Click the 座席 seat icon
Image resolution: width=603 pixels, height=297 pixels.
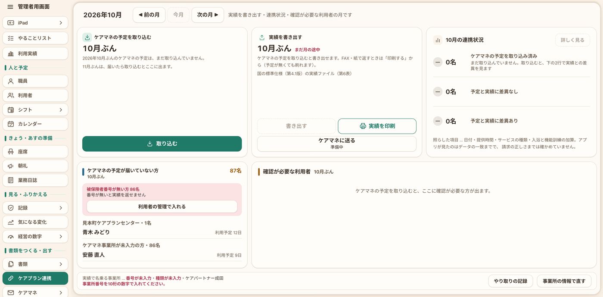point(11,152)
